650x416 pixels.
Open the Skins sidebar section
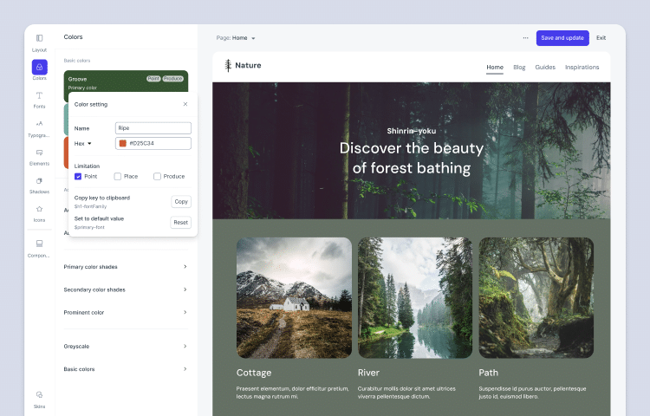point(39,400)
